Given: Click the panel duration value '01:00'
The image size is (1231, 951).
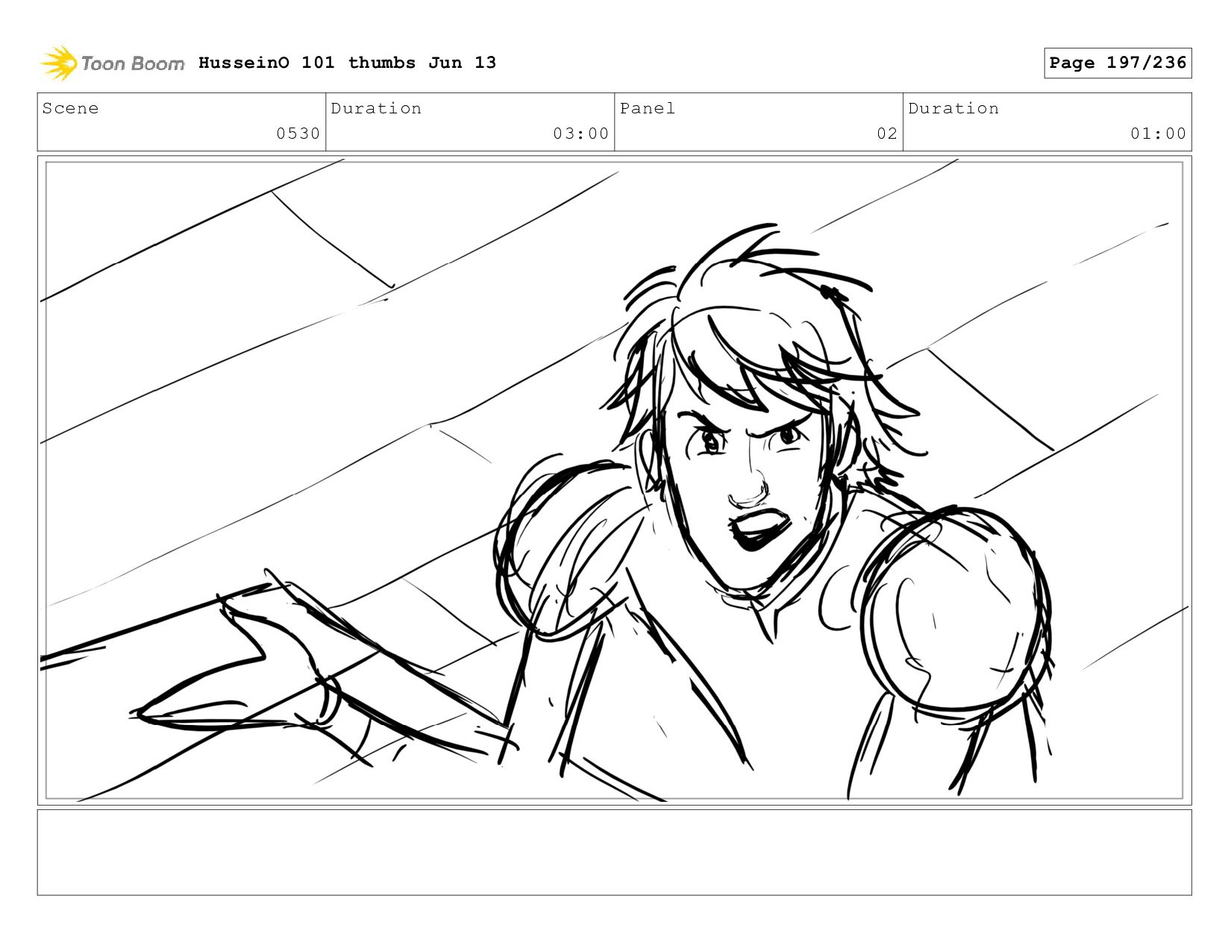Looking at the screenshot, I should tap(1159, 134).
